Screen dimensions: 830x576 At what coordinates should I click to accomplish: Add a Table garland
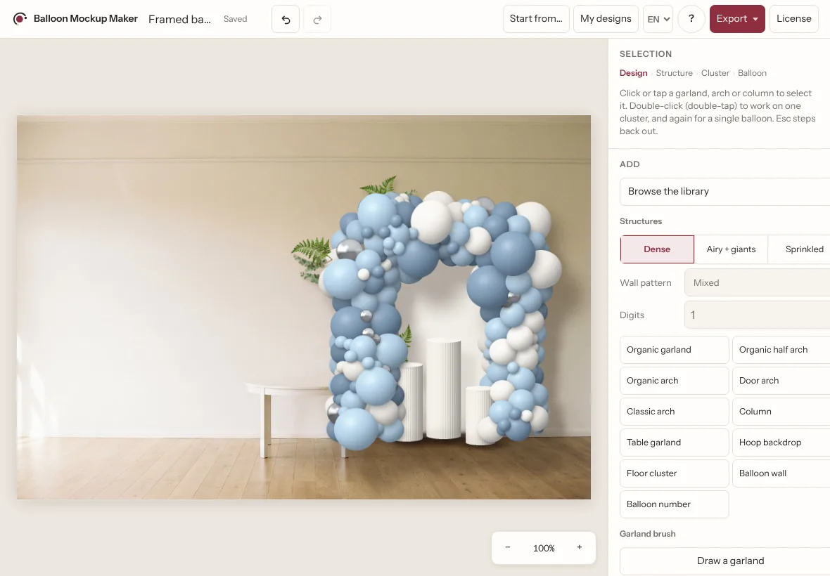click(x=675, y=443)
